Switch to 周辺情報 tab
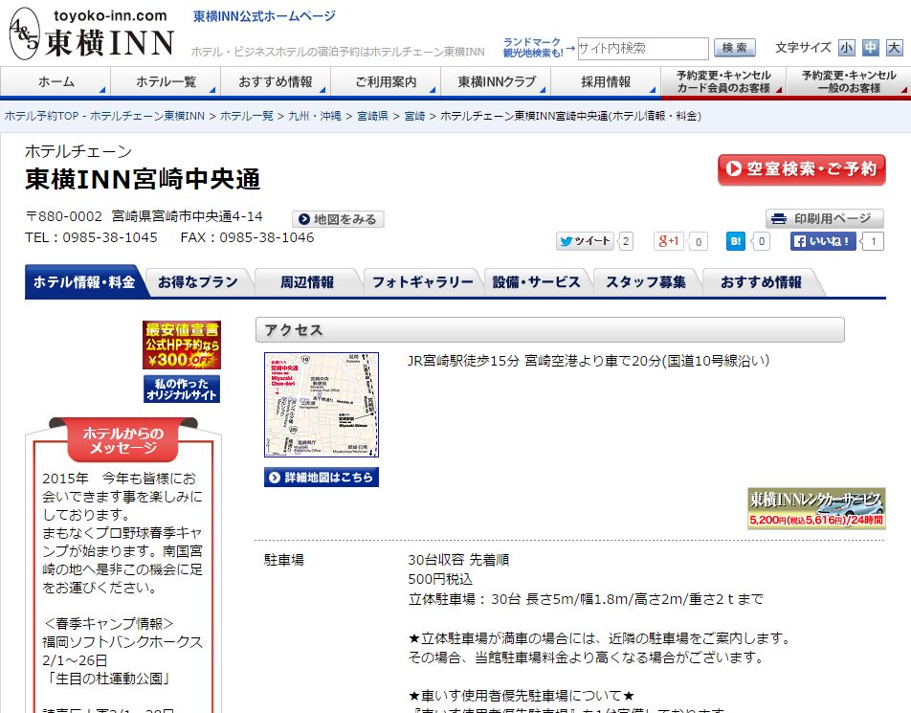The width and height of the screenshot is (911, 713). (x=307, y=282)
